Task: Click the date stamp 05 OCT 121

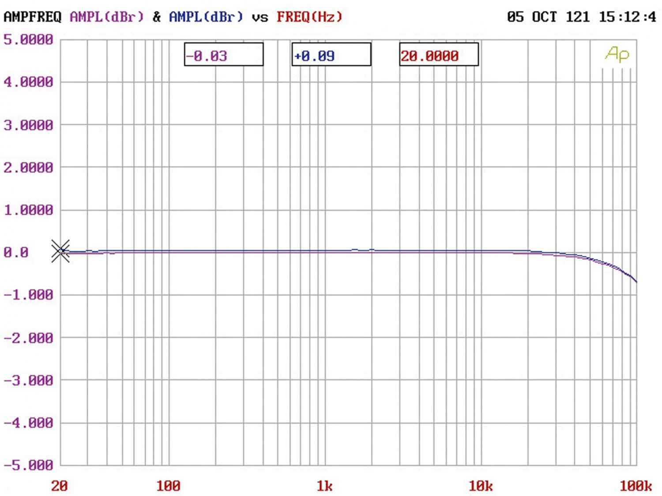Action: 548,17
